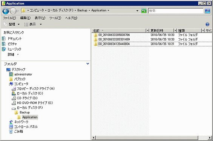Open the 表示 toolbar dropdown arrow

point(41,25)
